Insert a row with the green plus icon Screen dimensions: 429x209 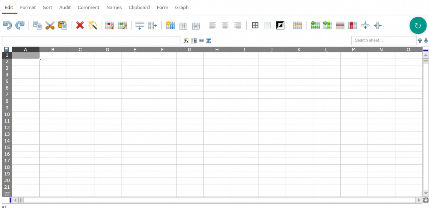(x=315, y=25)
